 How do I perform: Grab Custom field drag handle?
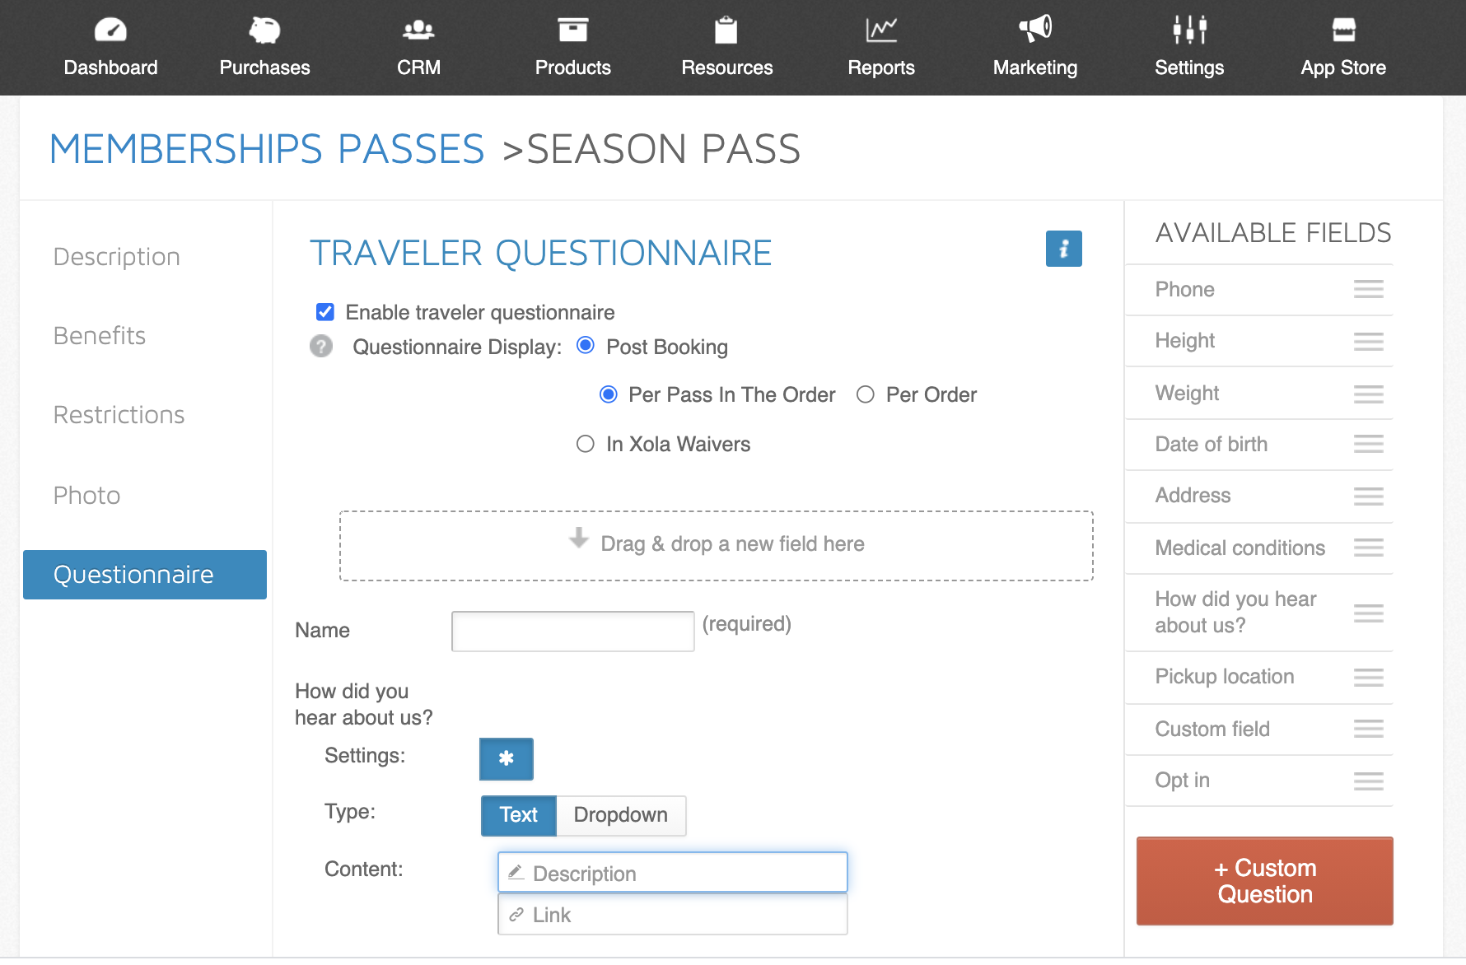pos(1368,729)
